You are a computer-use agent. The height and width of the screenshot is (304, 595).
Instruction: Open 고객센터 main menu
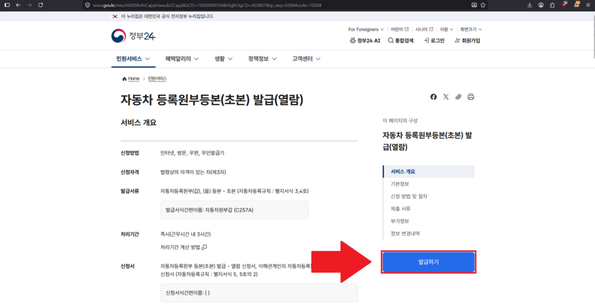tap(306, 59)
